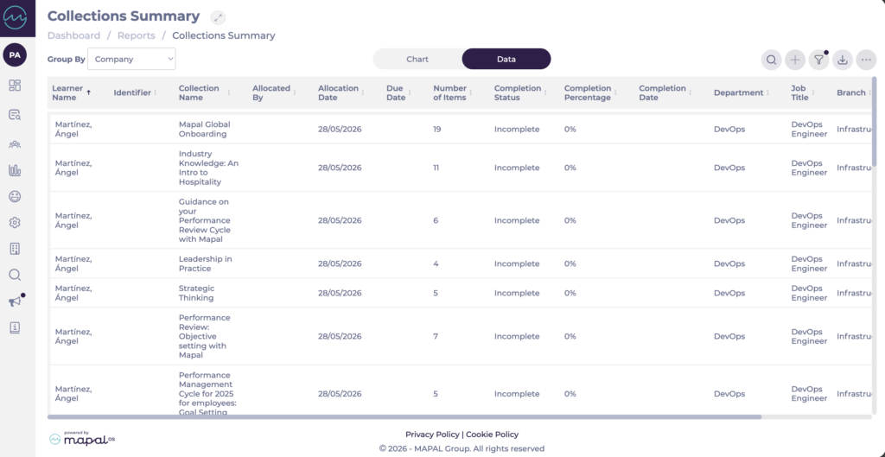Click the expand fullscreen icon beside title
Screen dimensions: 885x457
click(x=218, y=17)
